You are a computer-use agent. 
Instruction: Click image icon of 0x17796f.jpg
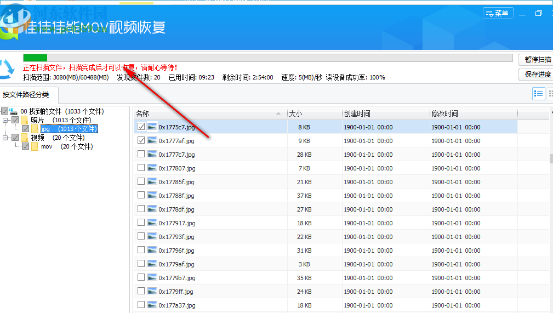click(x=152, y=250)
